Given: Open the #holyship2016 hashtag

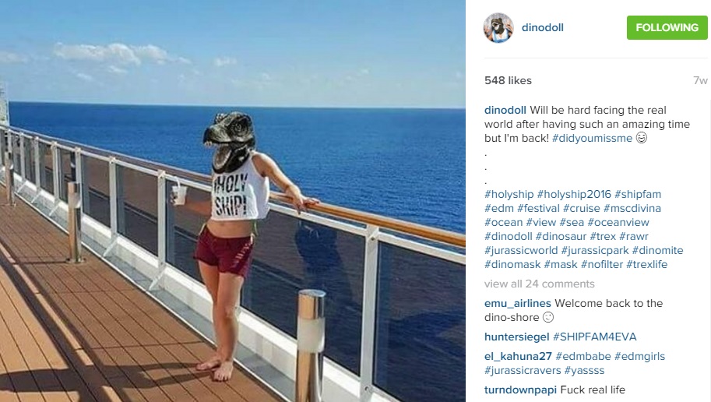Looking at the screenshot, I should [x=574, y=195].
